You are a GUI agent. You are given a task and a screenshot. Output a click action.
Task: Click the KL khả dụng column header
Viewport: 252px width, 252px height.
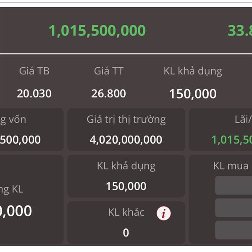tap(193, 71)
